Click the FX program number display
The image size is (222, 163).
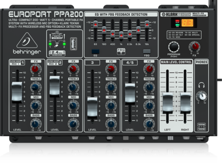187,23
